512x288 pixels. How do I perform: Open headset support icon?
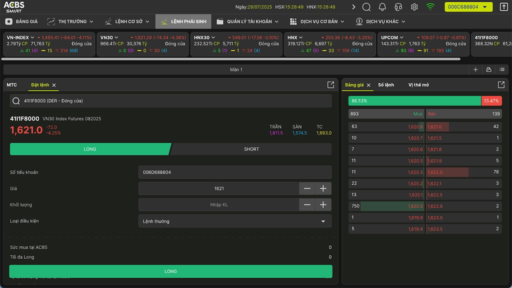coord(398,7)
